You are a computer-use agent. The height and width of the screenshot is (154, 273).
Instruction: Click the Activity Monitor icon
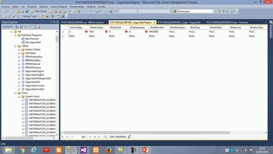click(110, 12)
